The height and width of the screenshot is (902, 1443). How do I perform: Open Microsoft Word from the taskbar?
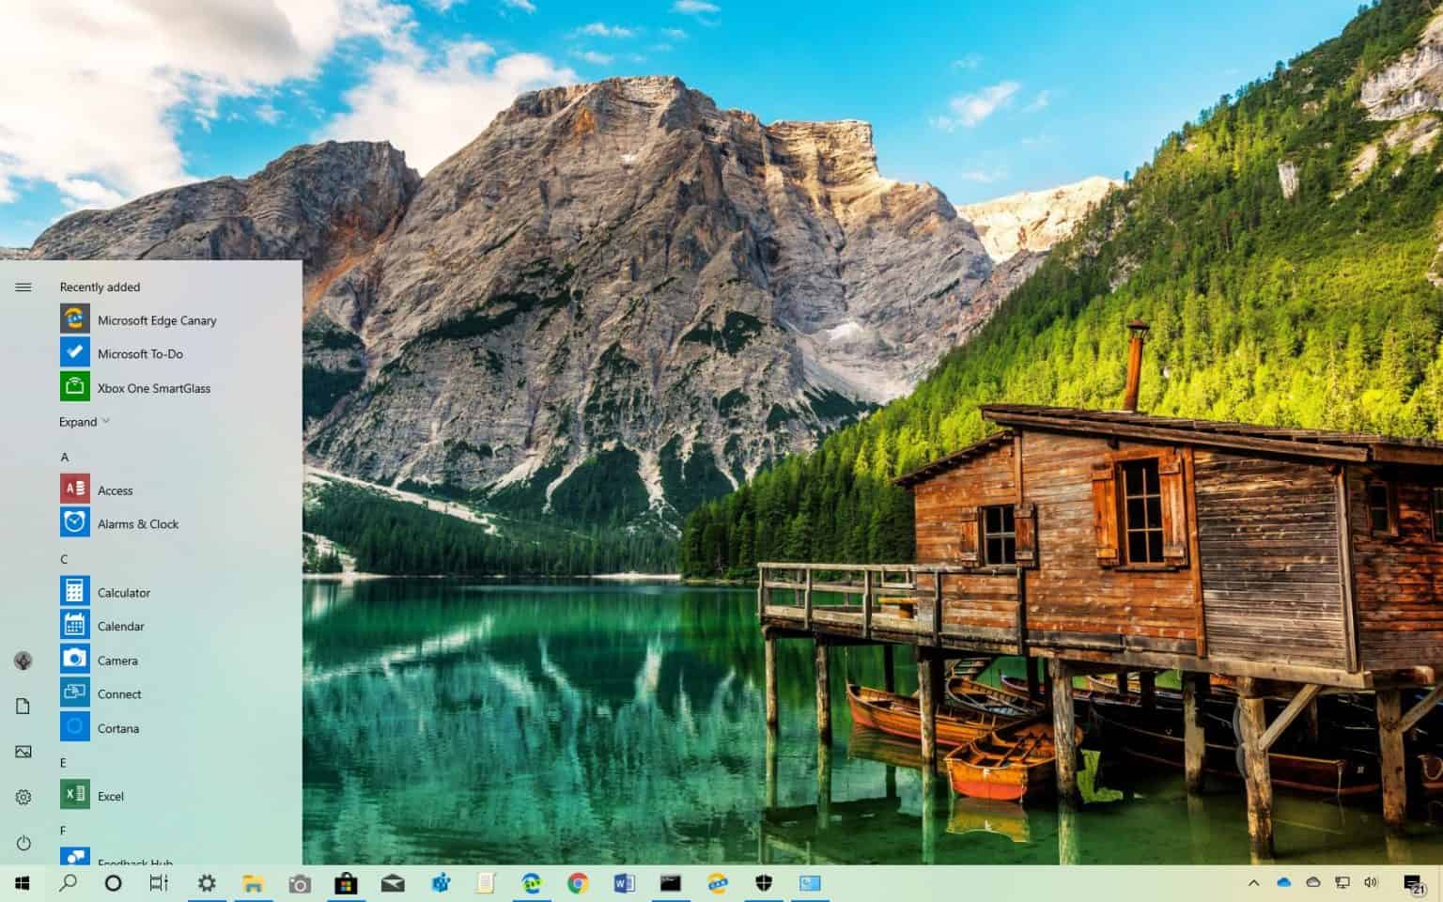coord(624,883)
